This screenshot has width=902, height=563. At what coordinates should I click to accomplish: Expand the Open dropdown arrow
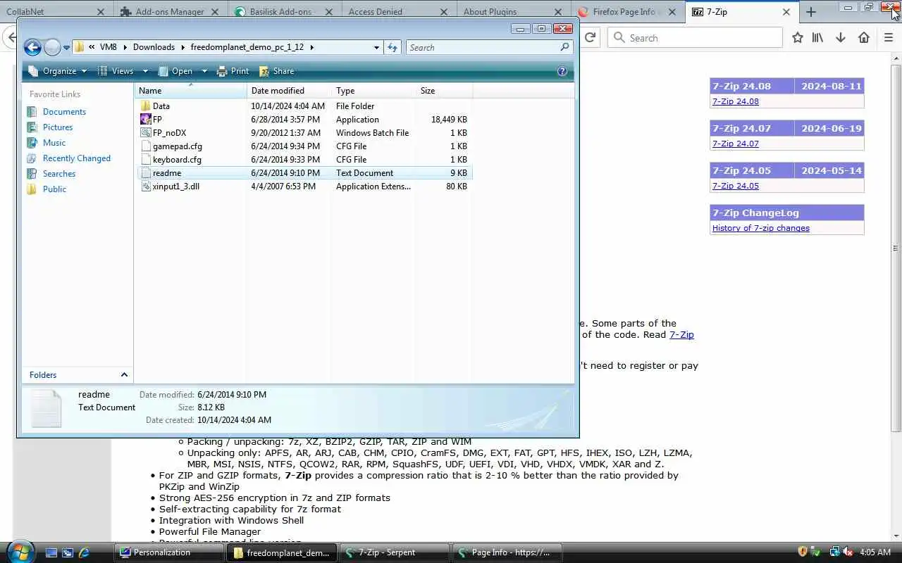tap(204, 71)
